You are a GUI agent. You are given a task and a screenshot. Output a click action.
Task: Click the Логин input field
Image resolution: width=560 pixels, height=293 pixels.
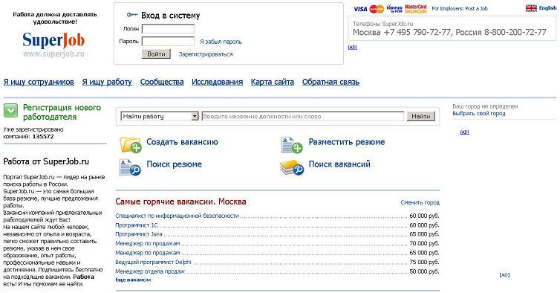[x=168, y=28]
